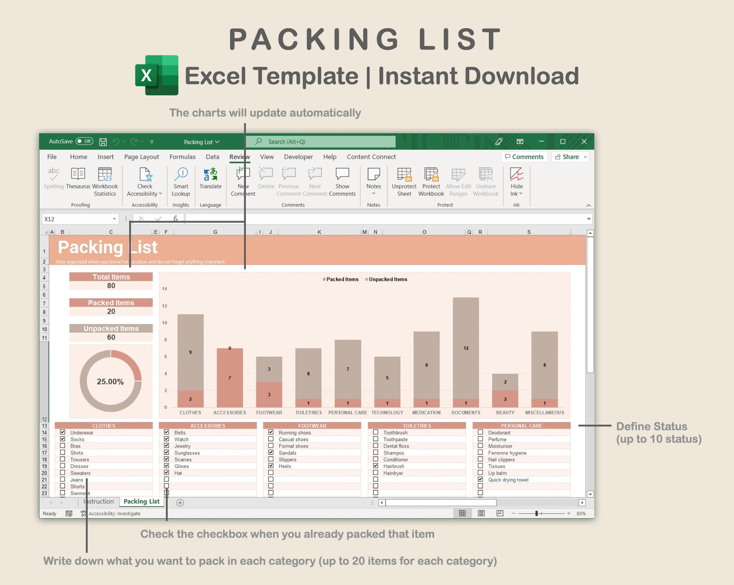Click Unprotect Sheet
Viewport: 734px width, 585px height.
tap(404, 182)
